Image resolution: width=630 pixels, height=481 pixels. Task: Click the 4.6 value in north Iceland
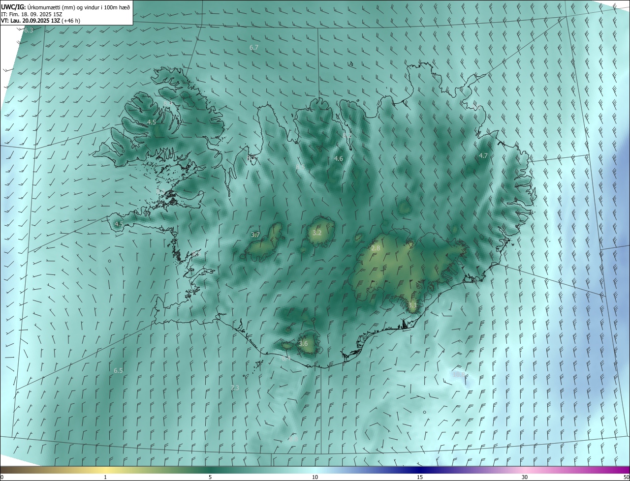click(339, 158)
